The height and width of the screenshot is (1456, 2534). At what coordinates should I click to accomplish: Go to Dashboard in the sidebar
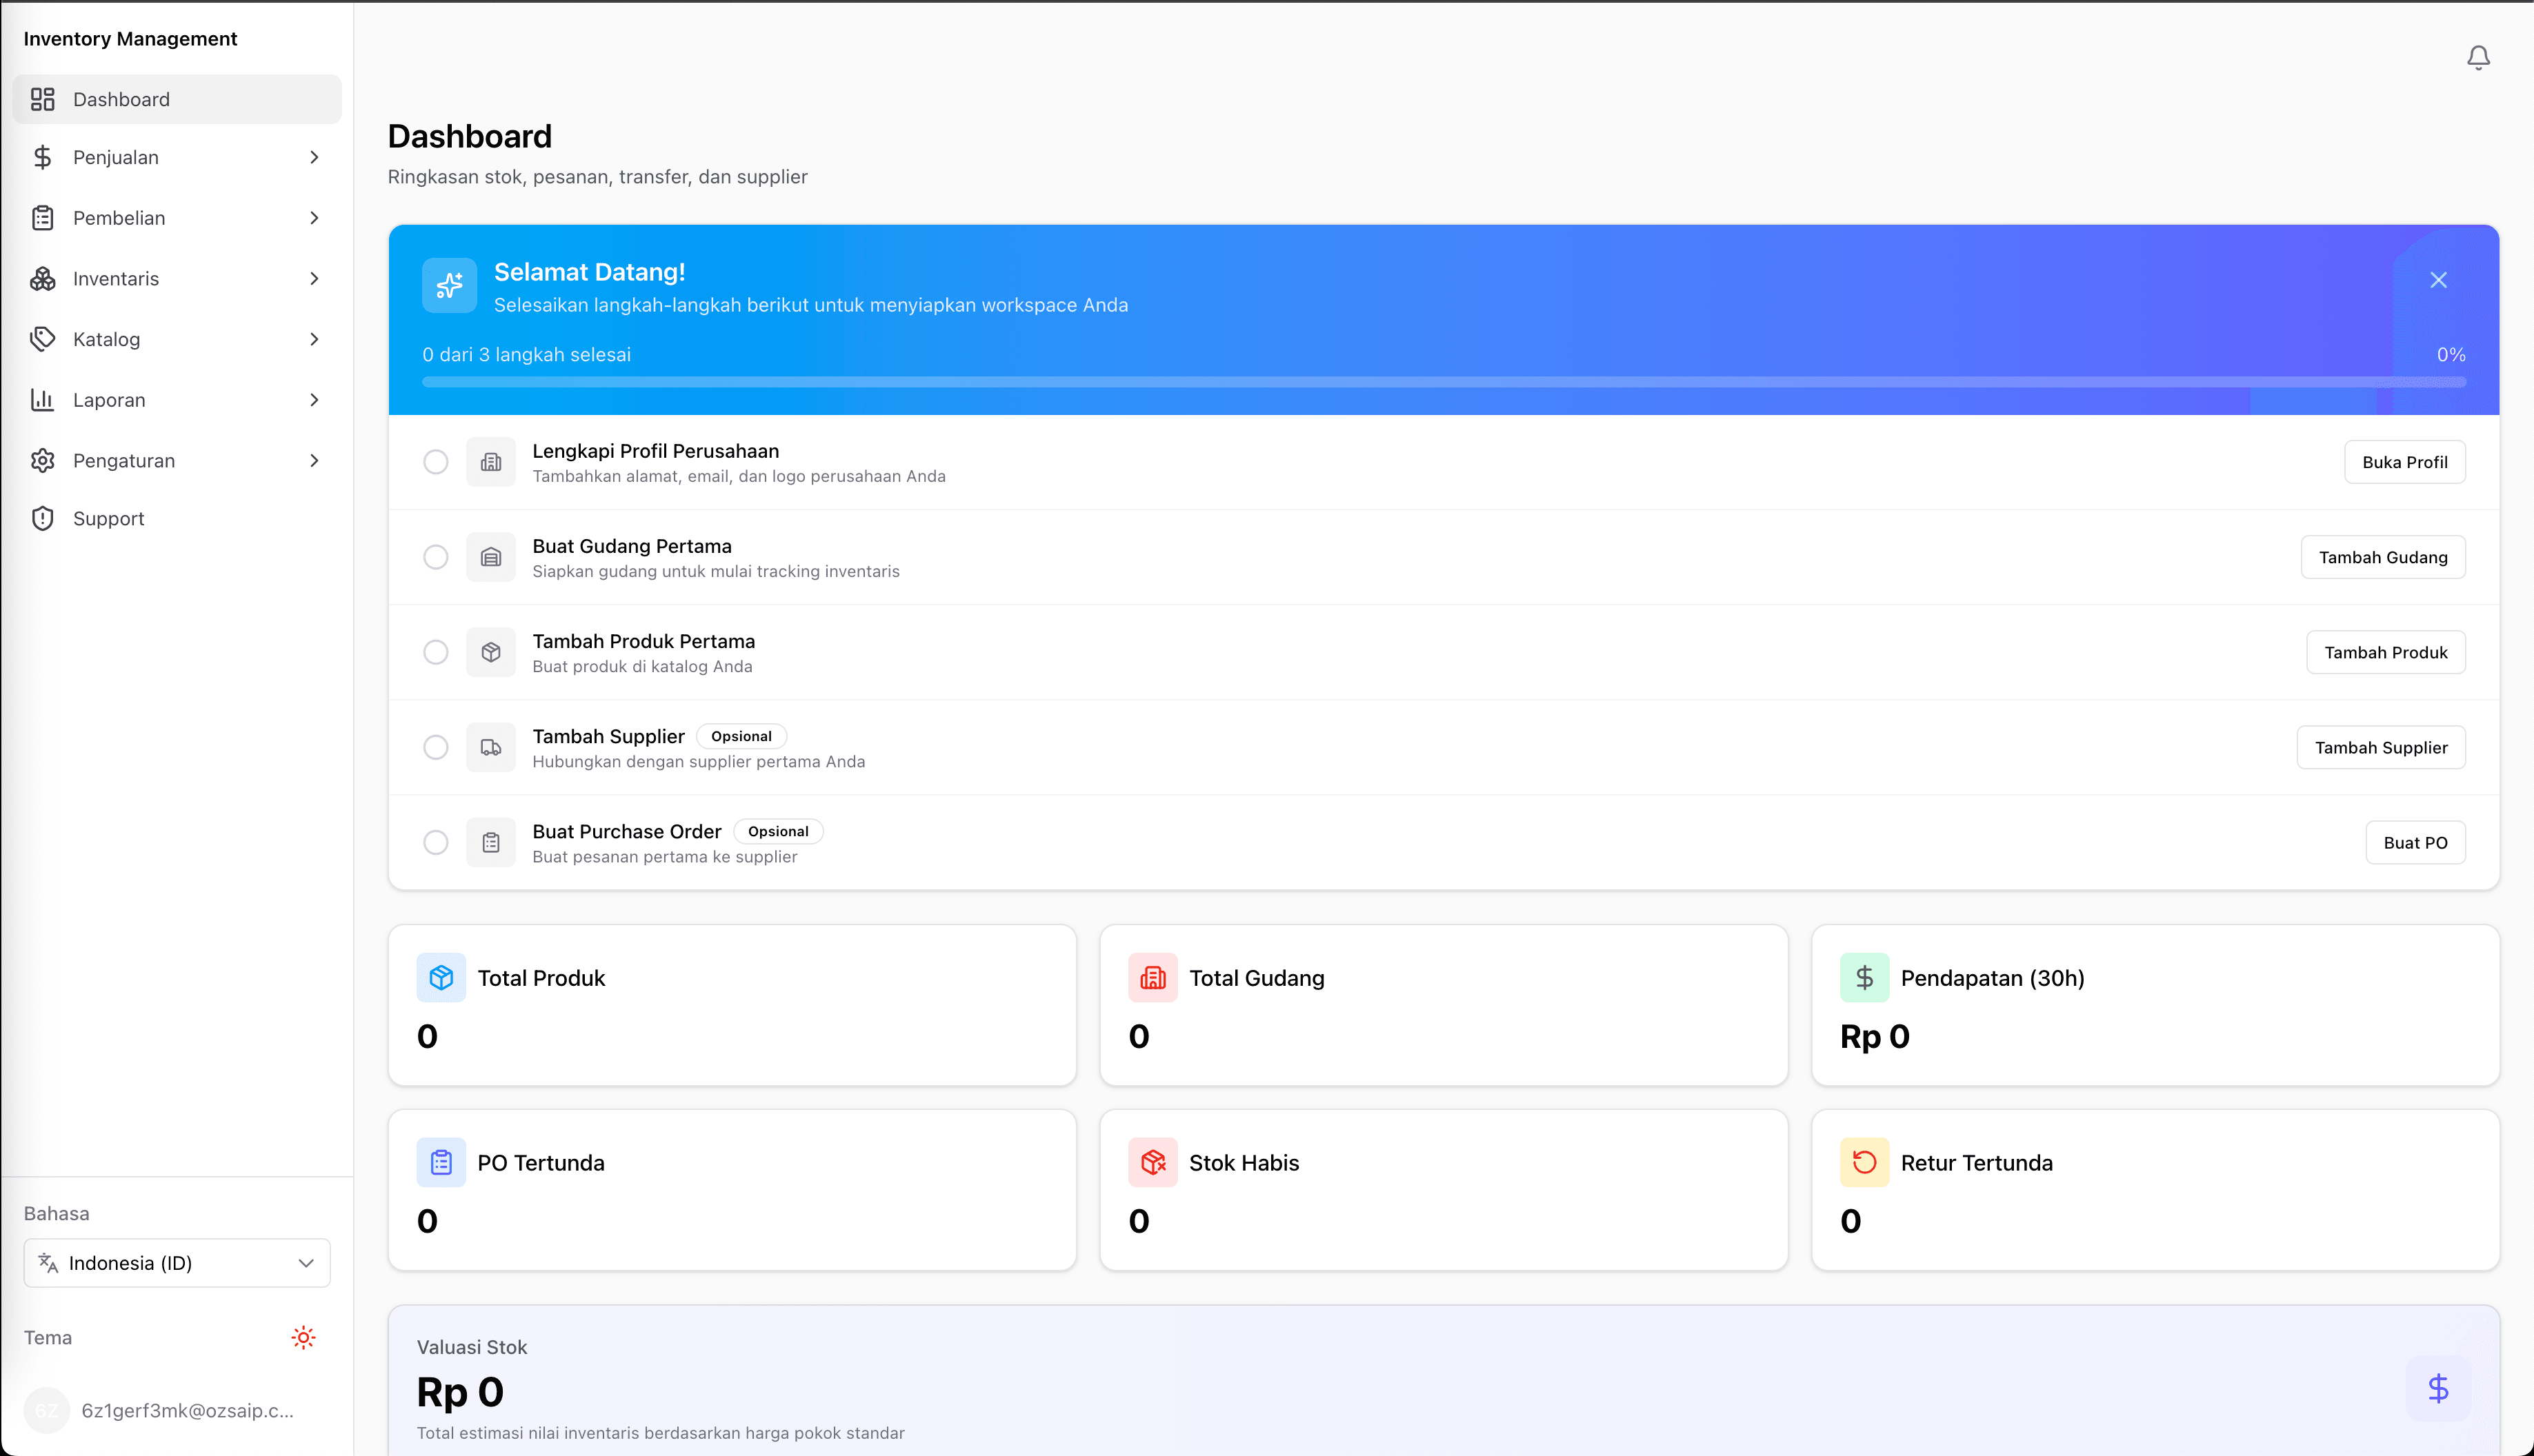pos(177,99)
